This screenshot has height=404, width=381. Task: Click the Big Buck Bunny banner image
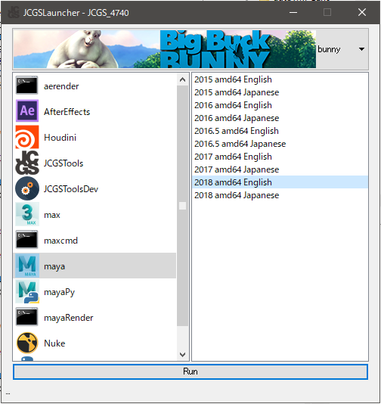tap(165, 49)
